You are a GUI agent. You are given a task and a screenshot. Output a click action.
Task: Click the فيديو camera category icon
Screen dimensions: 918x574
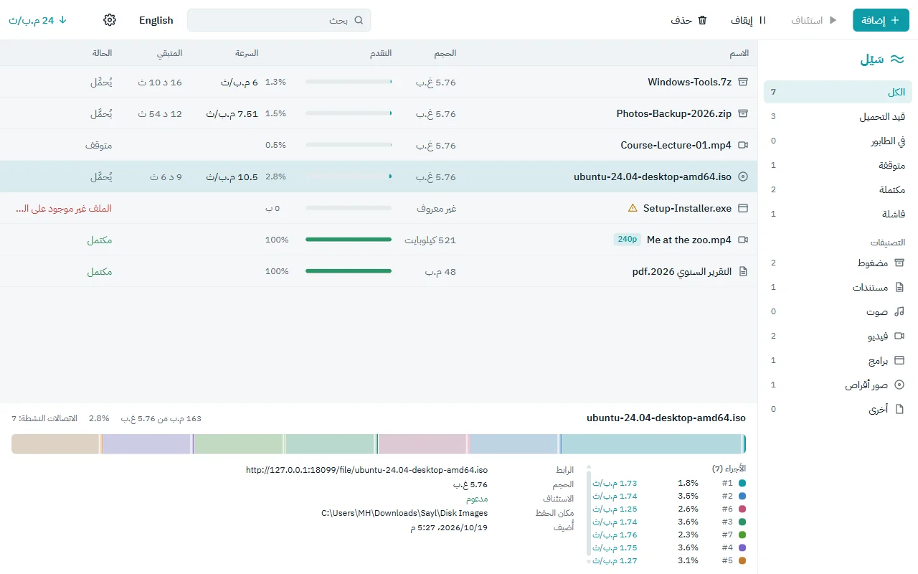tap(899, 336)
